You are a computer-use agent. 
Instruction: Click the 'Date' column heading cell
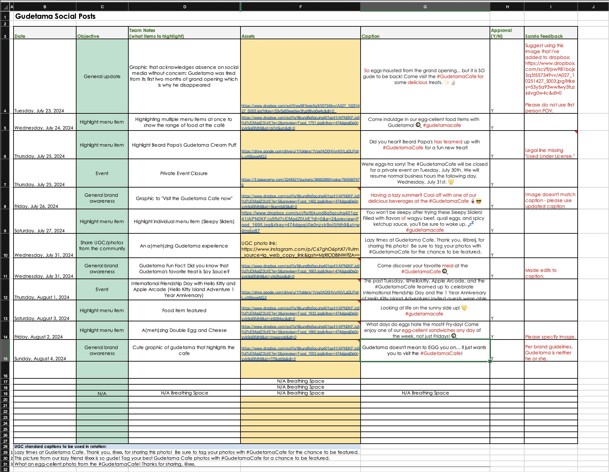[x=45, y=33]
